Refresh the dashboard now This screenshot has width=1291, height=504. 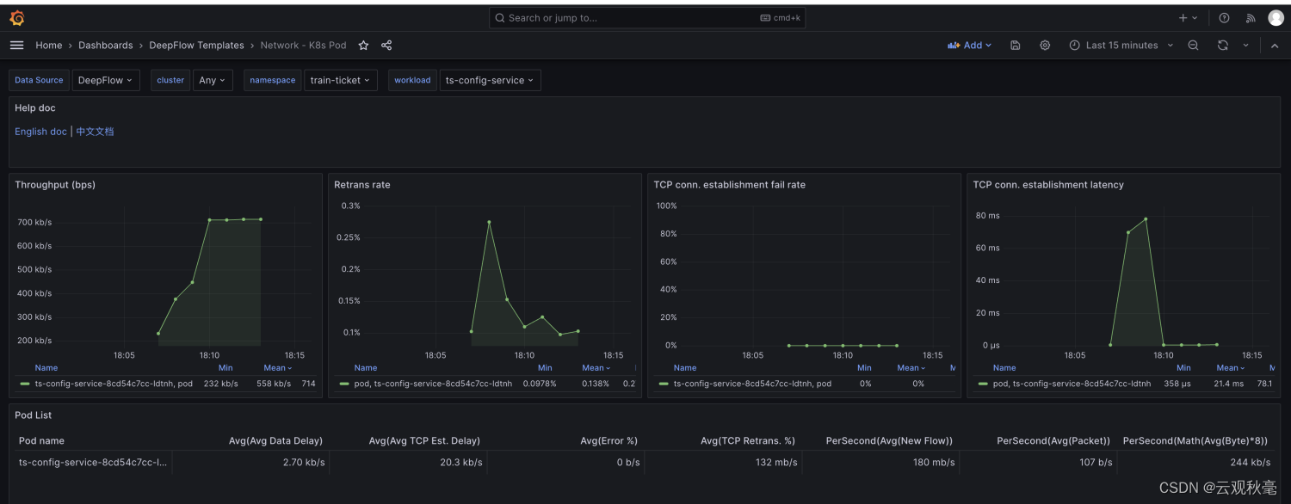pos(1222,46)
